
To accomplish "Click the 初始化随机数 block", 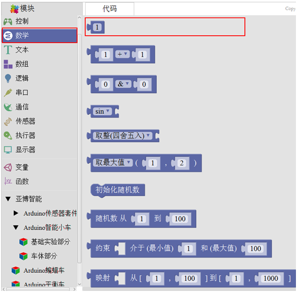I will 118,190.
